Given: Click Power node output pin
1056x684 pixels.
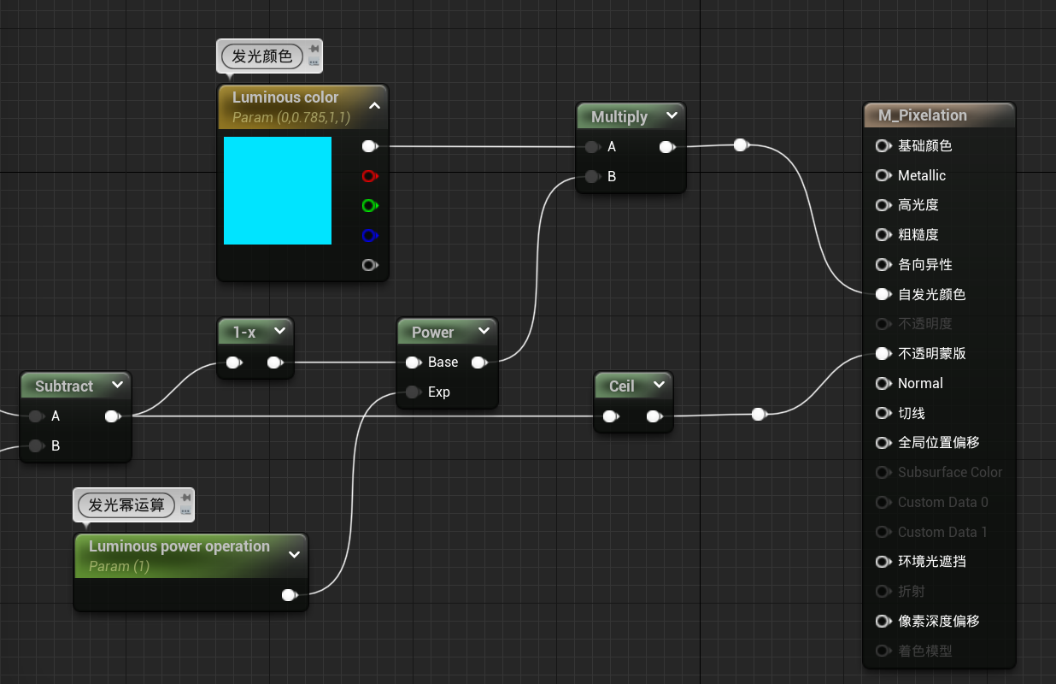Looking at the screenshot, I should coord(479,363).
